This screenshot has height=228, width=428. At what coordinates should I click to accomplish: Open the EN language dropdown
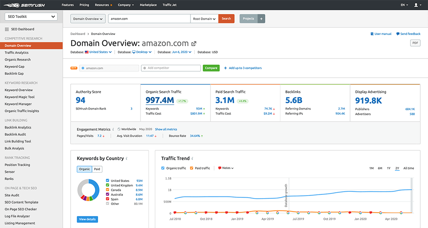(x=404, y=5)
